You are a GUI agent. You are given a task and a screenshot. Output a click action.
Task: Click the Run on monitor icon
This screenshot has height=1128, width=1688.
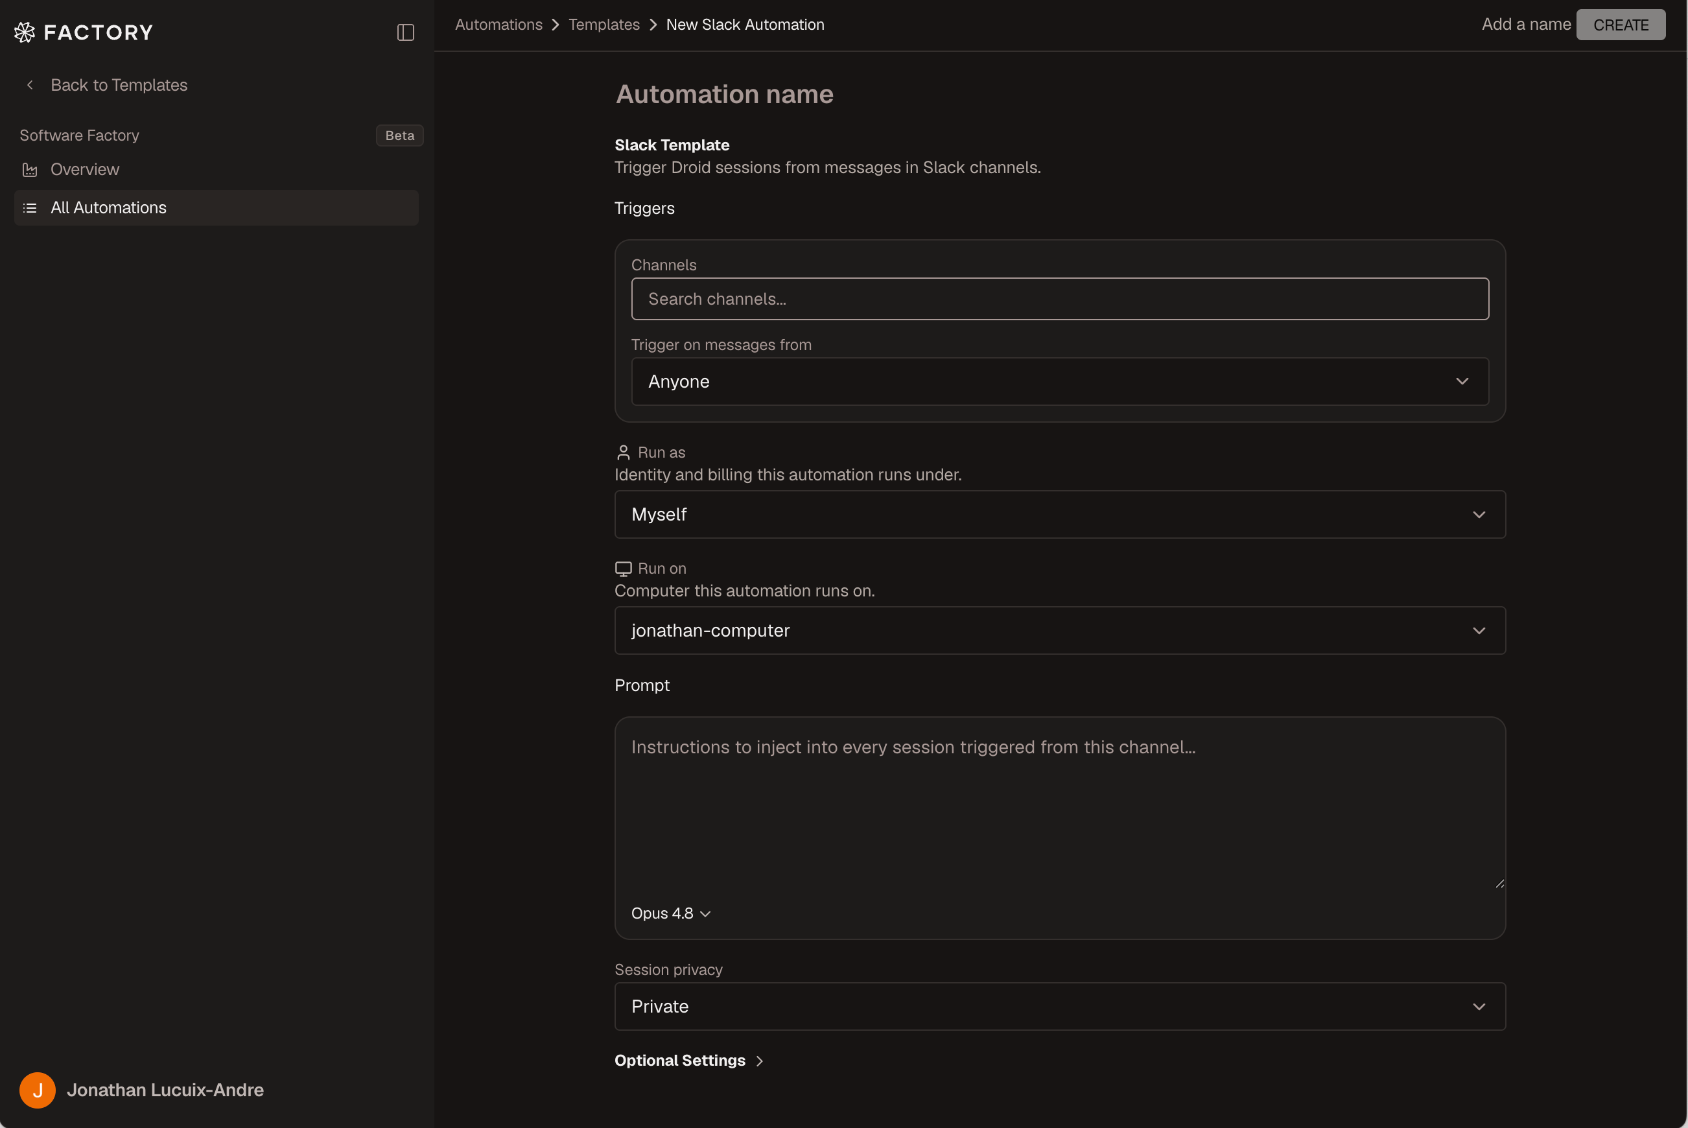pos(623,569)
